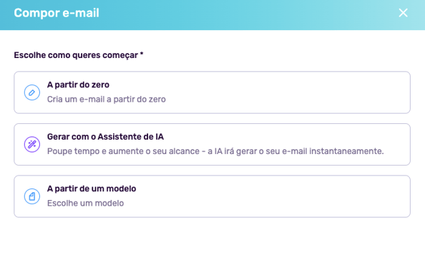Select the 'A partir do zero' option title

78,85
